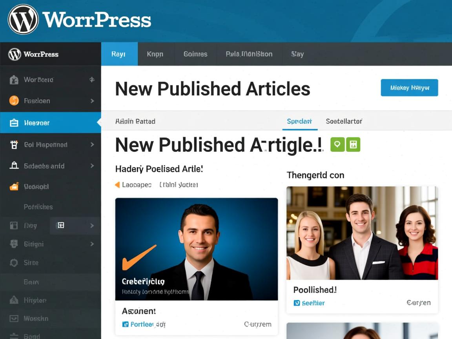This screenshot has width=452, height=339.
Task: Expand the Birigni sidebar chevron
Action: coord(92,244)
